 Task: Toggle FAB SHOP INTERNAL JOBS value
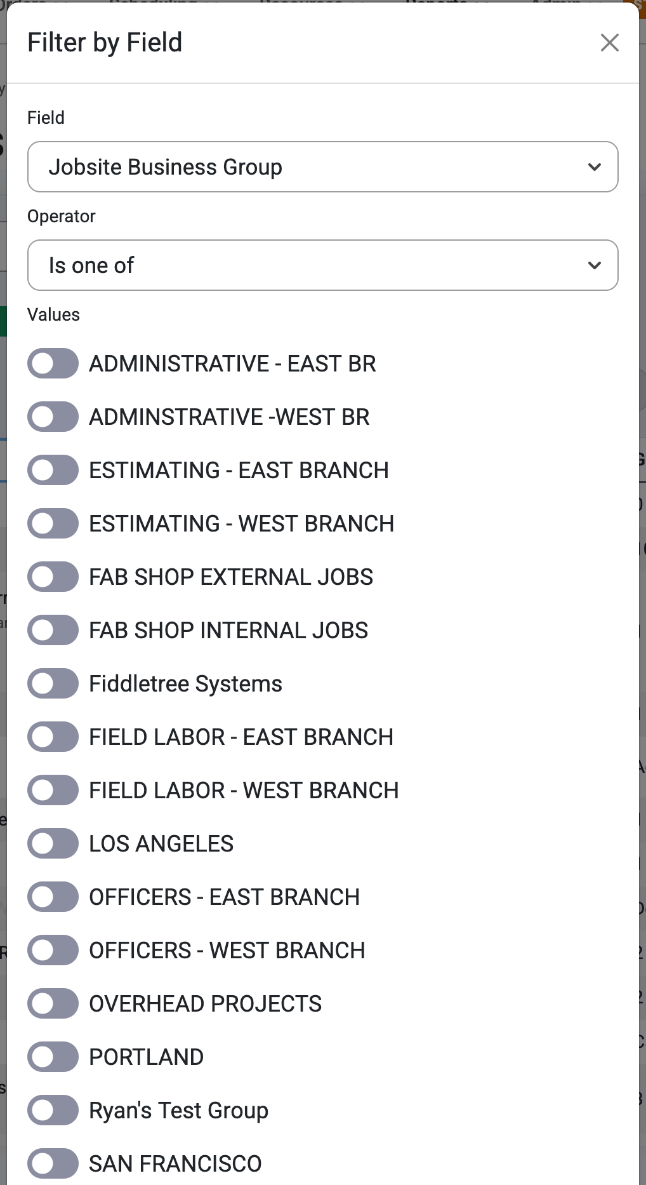[53, 630]
